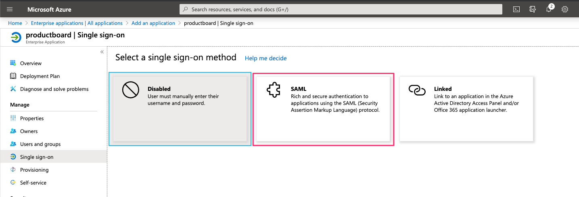Screen dimensions: 579x197
Task: Navigate to the Home breadcrumb
Action: 15,23
